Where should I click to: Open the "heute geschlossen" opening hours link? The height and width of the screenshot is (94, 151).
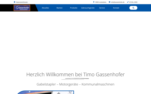[x=22, y=2]
